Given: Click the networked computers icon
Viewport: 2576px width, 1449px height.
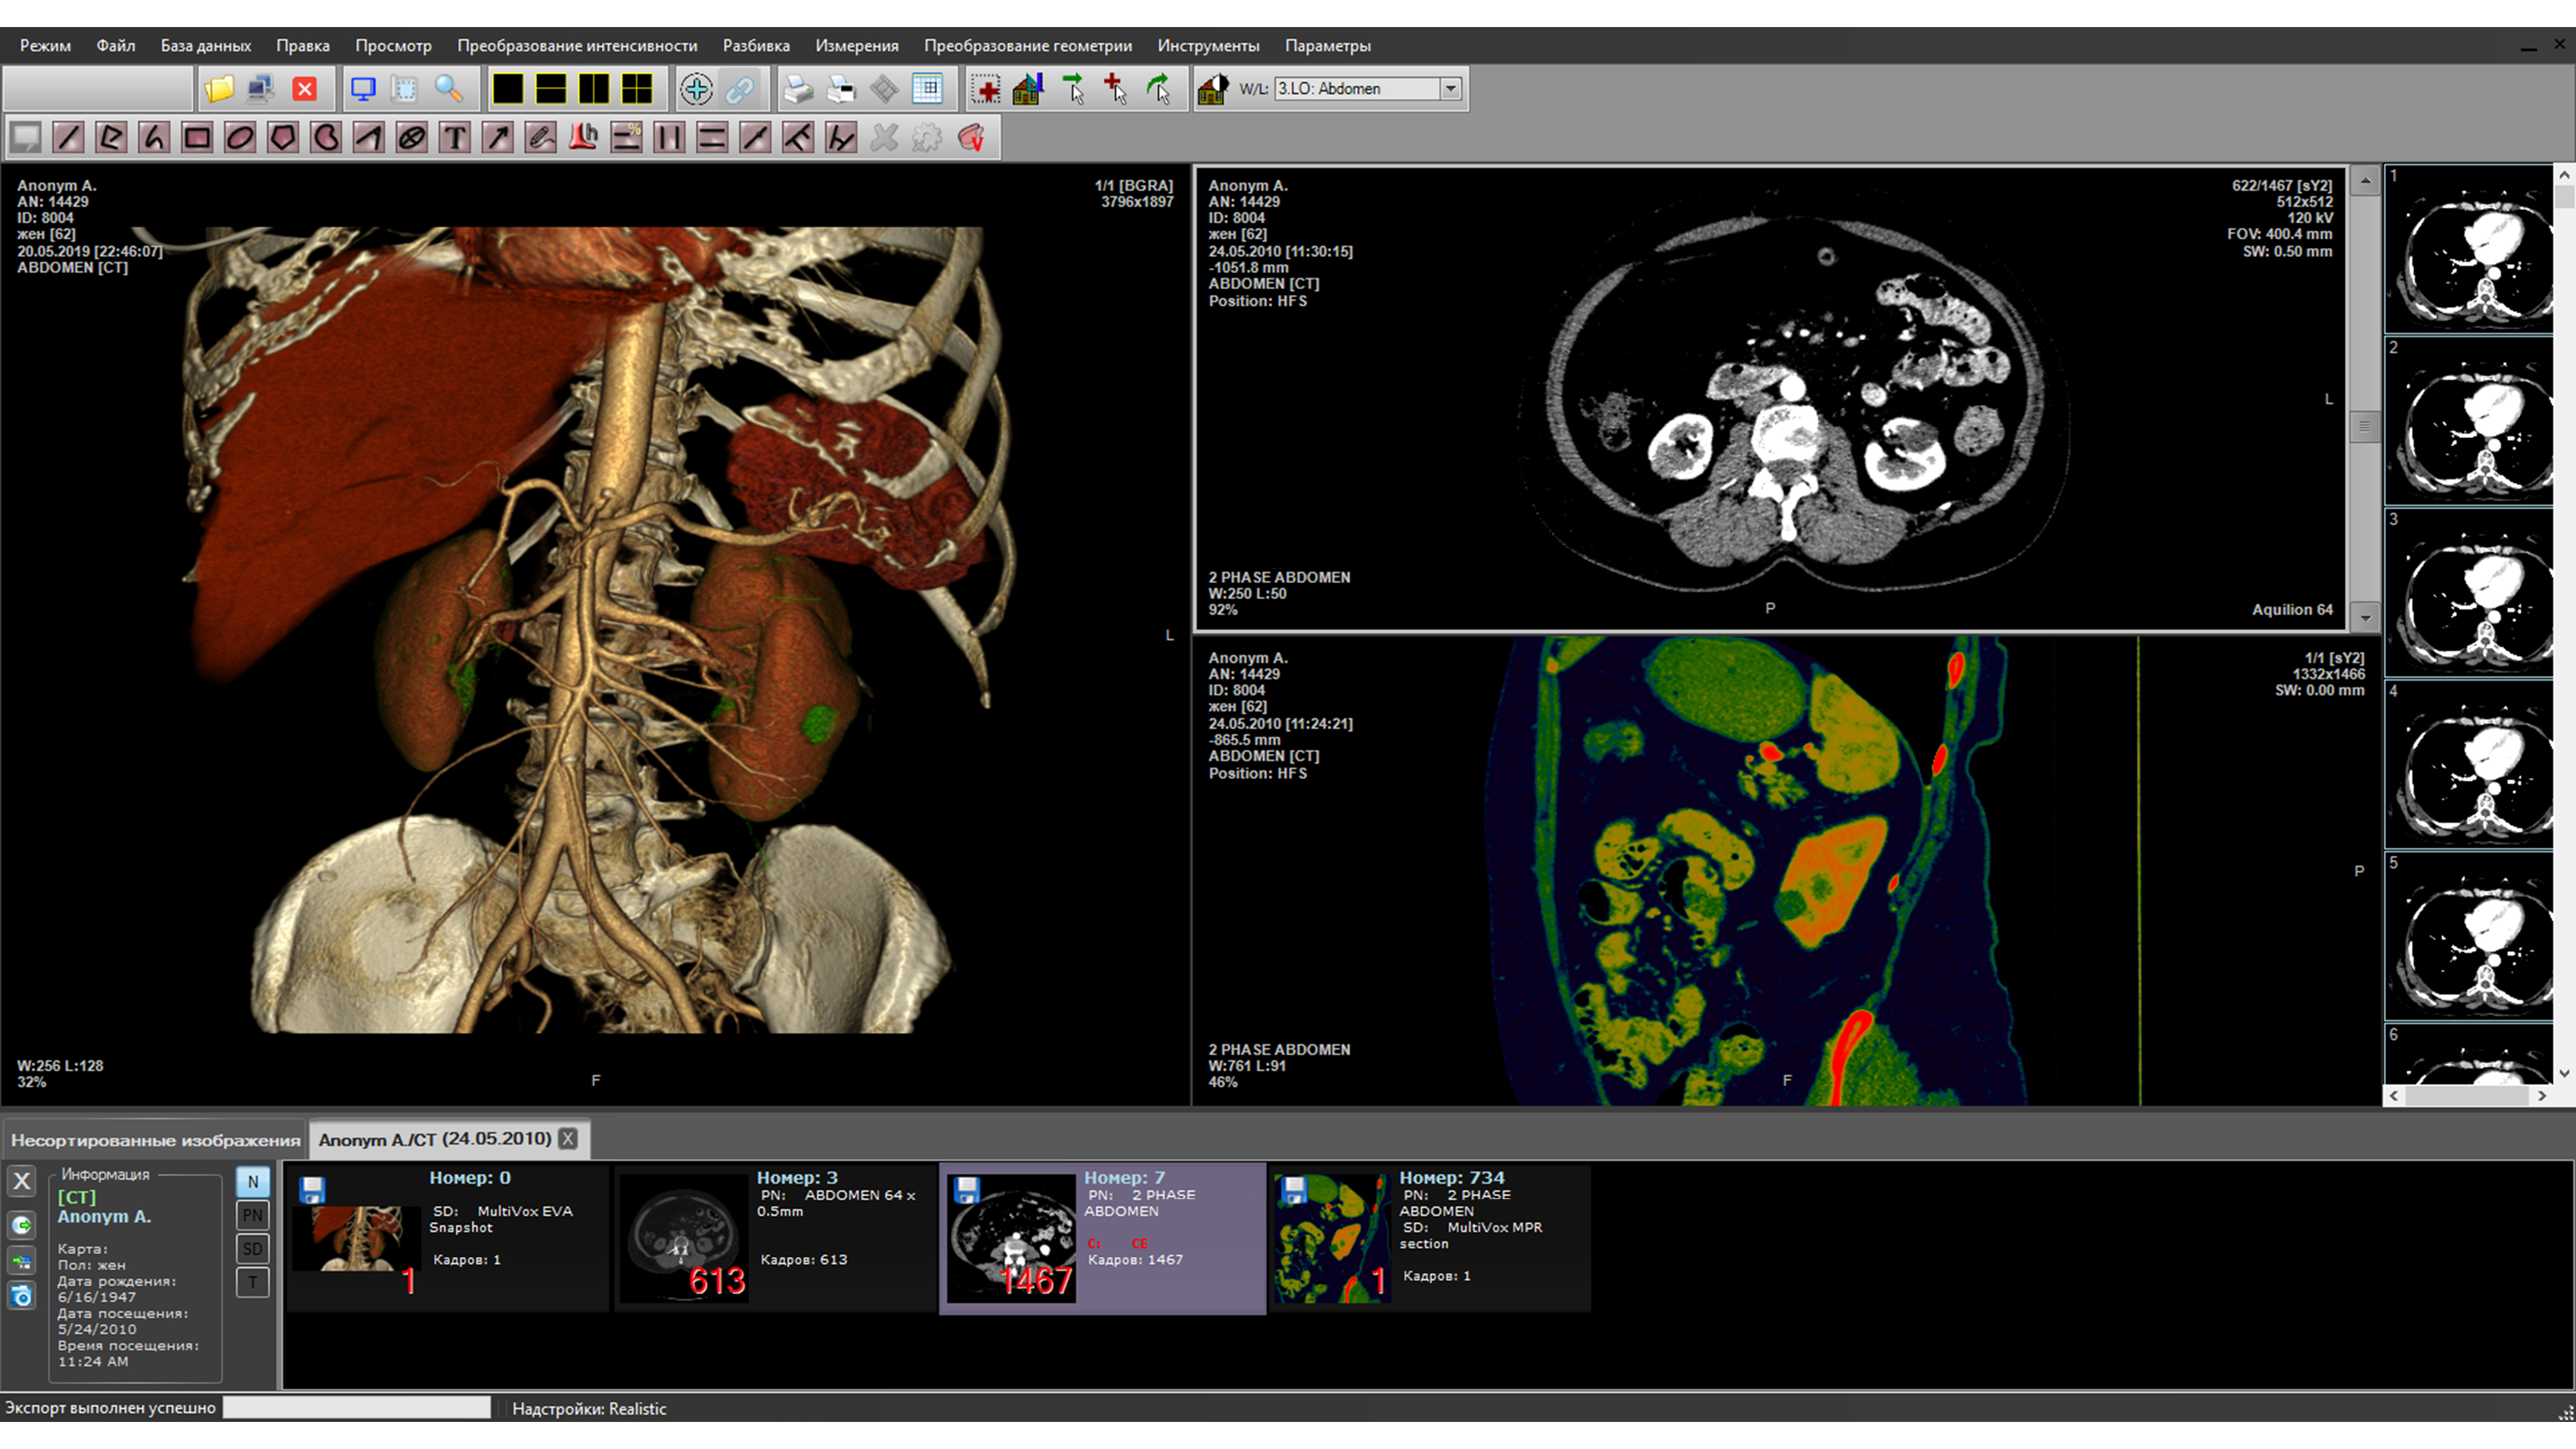Looking at the screenshot, I should 261,89.
